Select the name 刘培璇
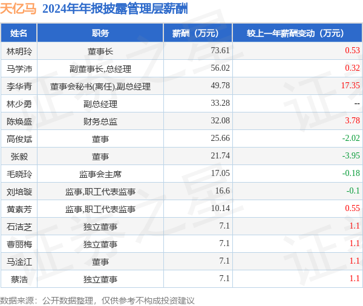363x306 pixels. pos(19,192)
